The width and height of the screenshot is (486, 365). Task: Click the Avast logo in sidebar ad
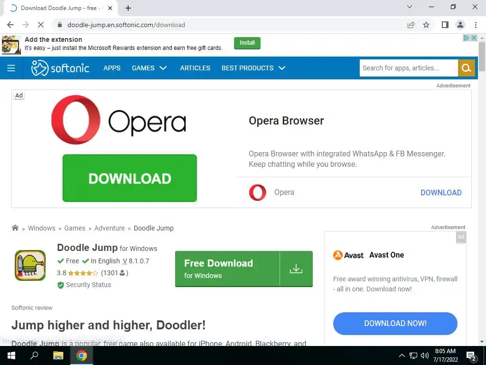[x=348, y=255]
